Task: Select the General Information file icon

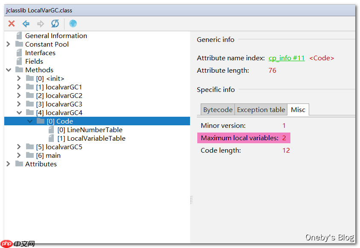Action: click(19, 36)
